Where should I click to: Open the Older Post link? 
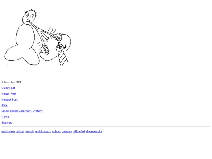coord(8,88)
